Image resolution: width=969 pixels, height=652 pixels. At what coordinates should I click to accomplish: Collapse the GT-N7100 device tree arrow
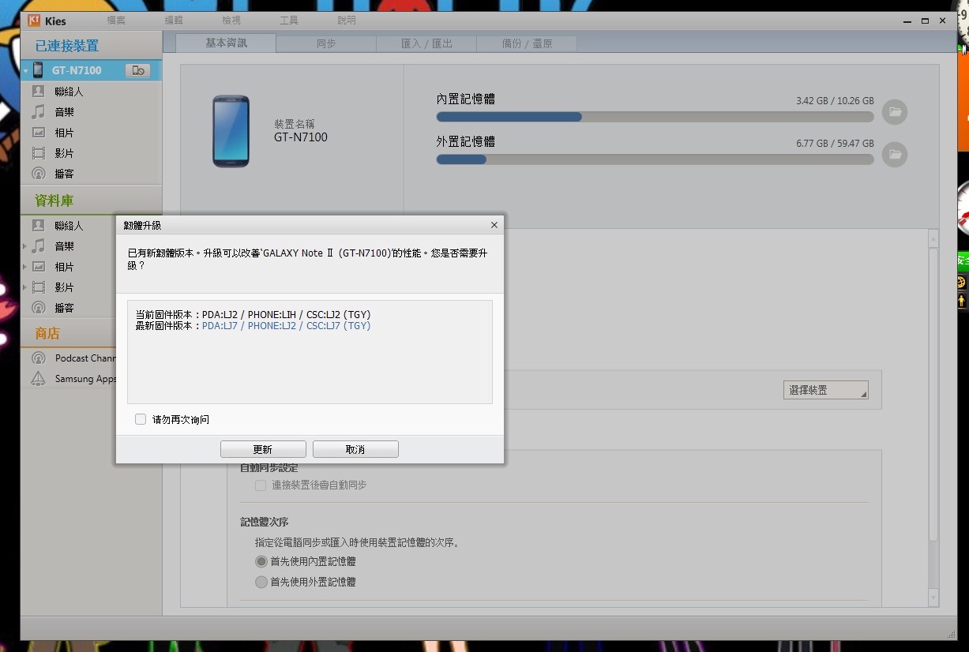25,71
